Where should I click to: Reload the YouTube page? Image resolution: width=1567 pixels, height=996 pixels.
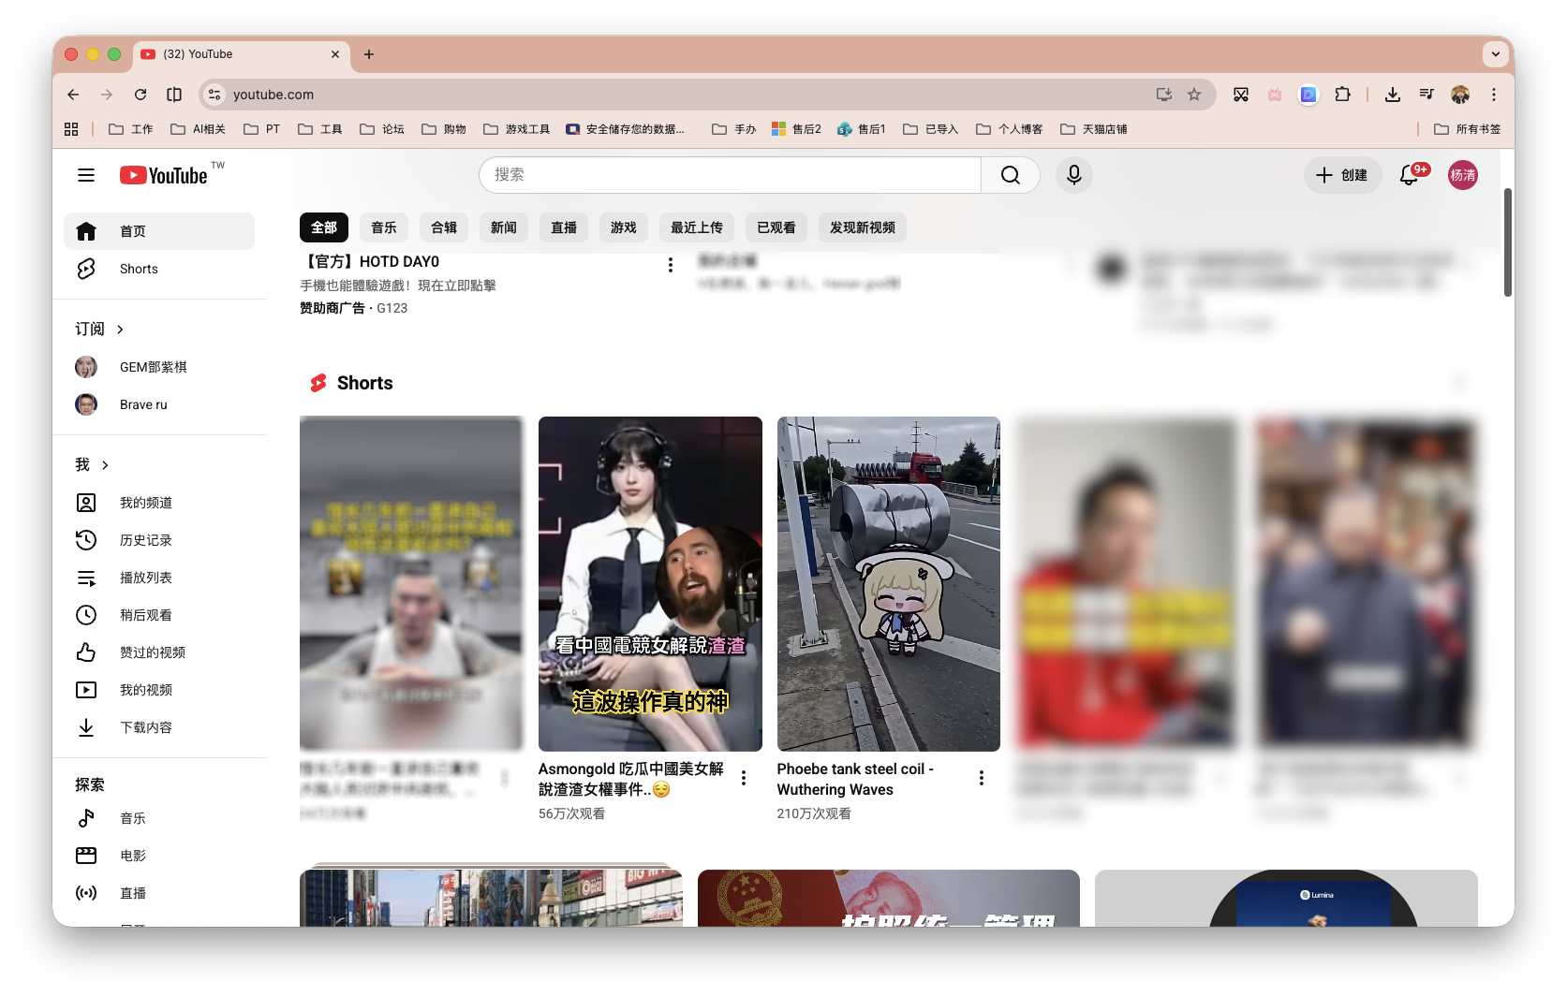coord(140,95)
